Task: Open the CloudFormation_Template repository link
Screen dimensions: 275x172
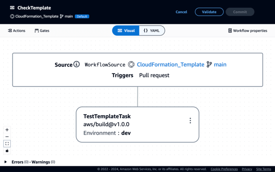Action: (170, 65)
